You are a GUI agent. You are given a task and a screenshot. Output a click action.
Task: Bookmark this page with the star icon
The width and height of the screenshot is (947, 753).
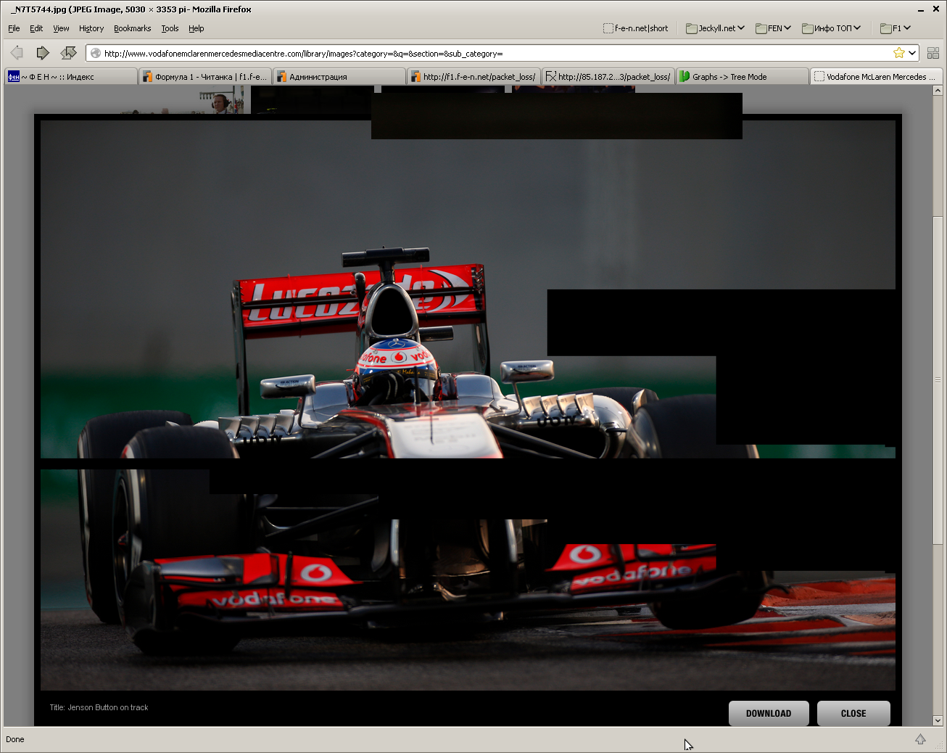coord(899,53)
